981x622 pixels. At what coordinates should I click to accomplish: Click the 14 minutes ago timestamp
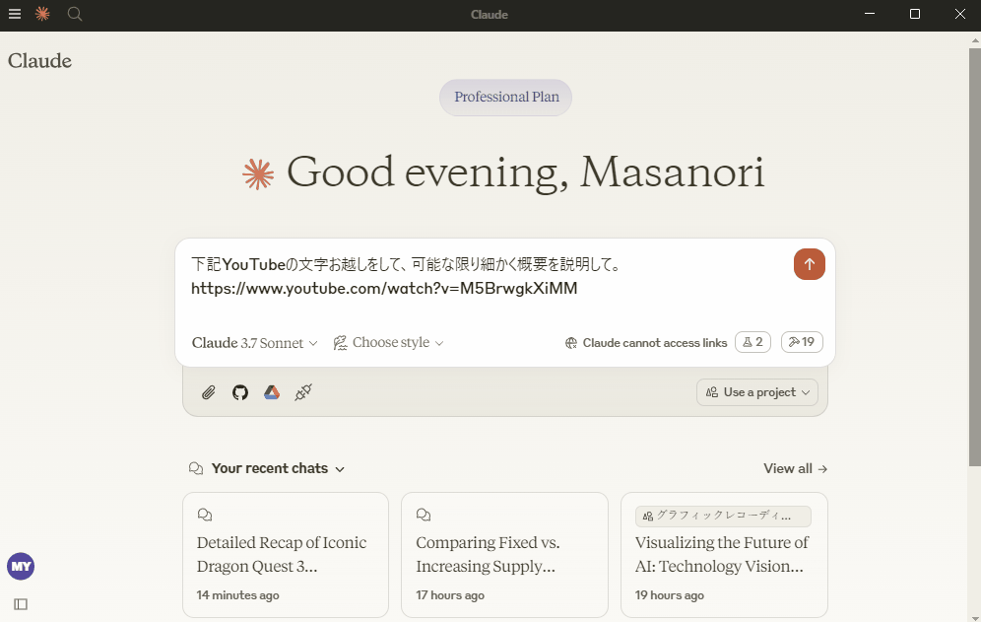[x=237, y=595]
